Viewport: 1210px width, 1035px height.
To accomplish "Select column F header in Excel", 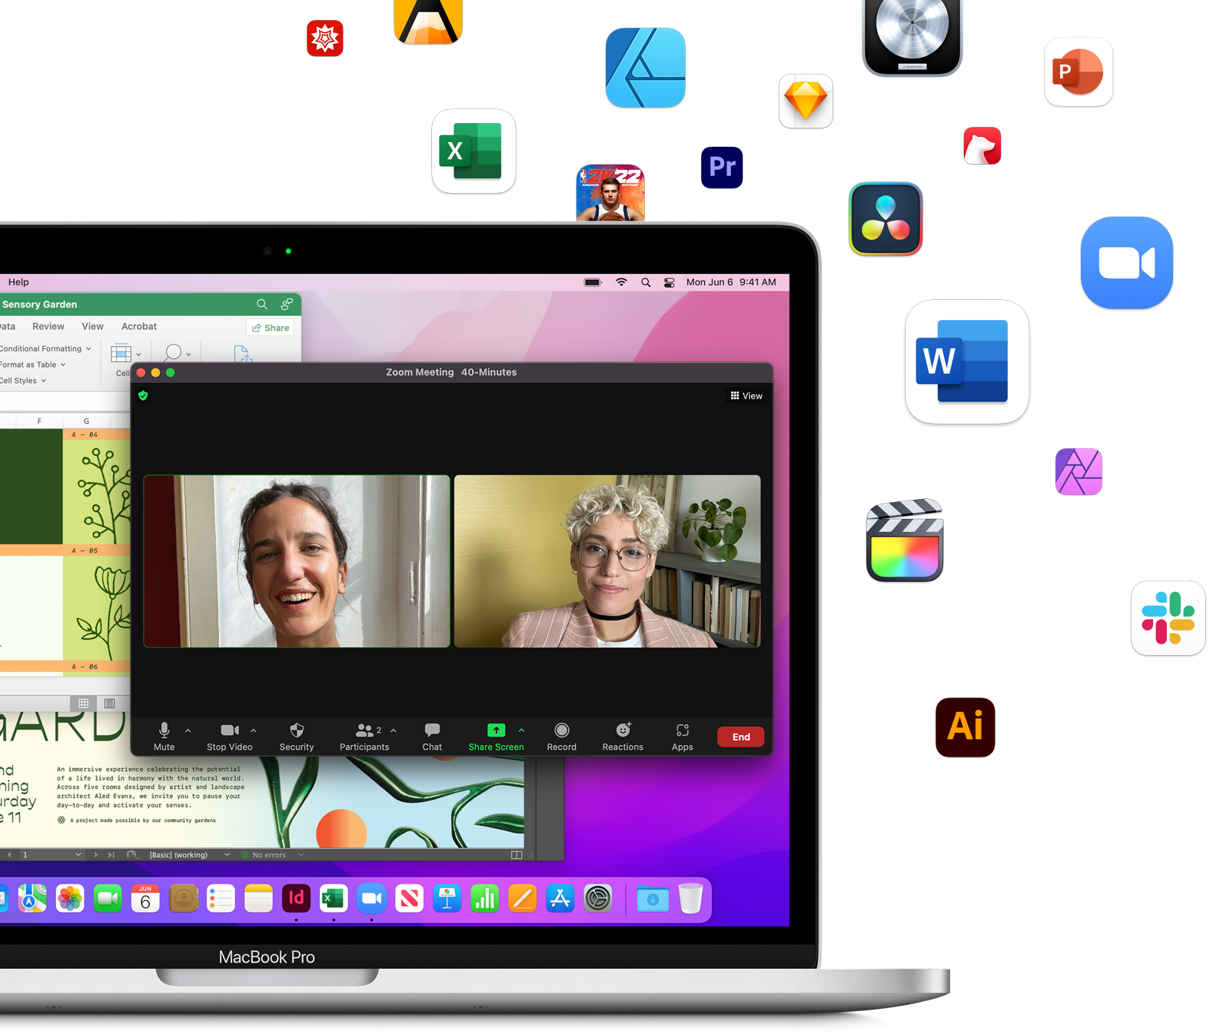I will tap(39, 421).
